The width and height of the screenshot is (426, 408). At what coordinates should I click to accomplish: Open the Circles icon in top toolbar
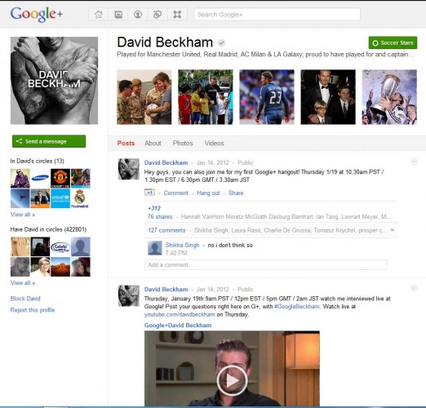[x=158, y=14]
